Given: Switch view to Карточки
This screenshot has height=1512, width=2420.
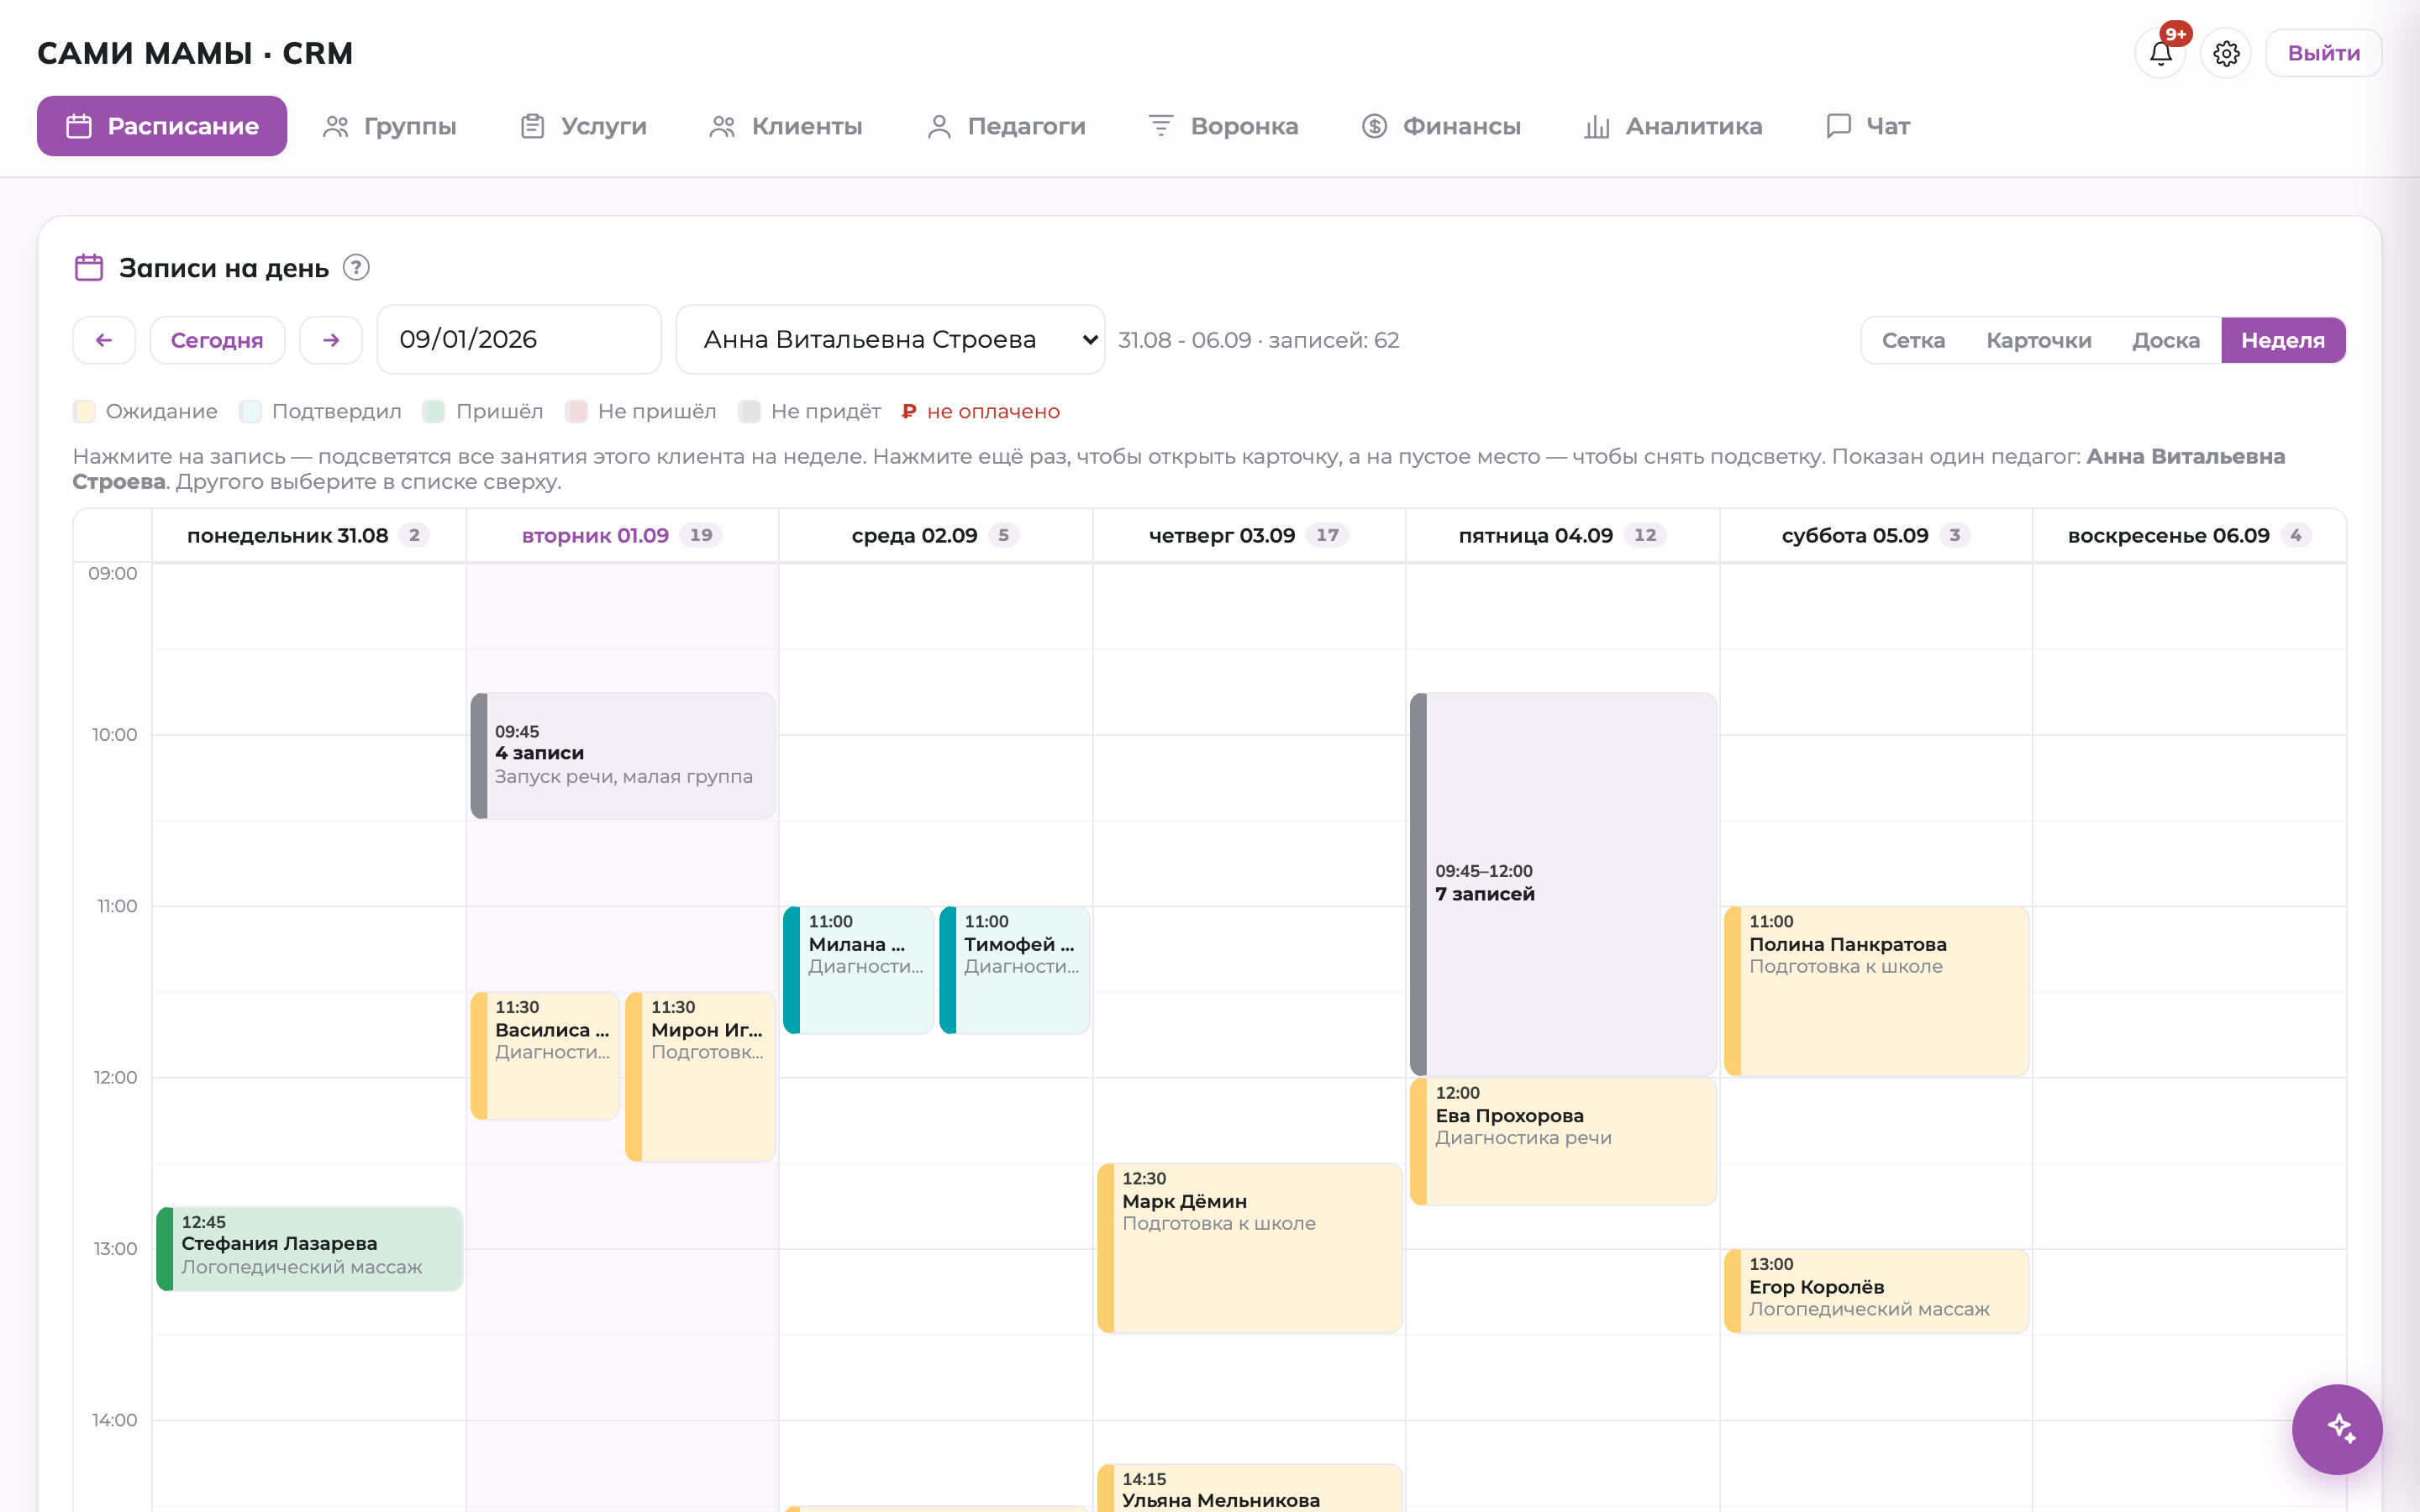Looking at the screenshot, I should (x=2038, y=340).
